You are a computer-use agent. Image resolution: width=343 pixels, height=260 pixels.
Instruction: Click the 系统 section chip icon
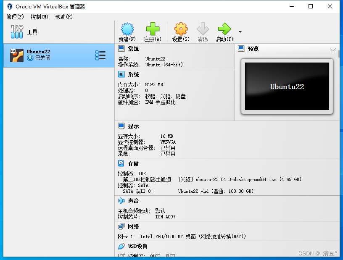point(121,74)
